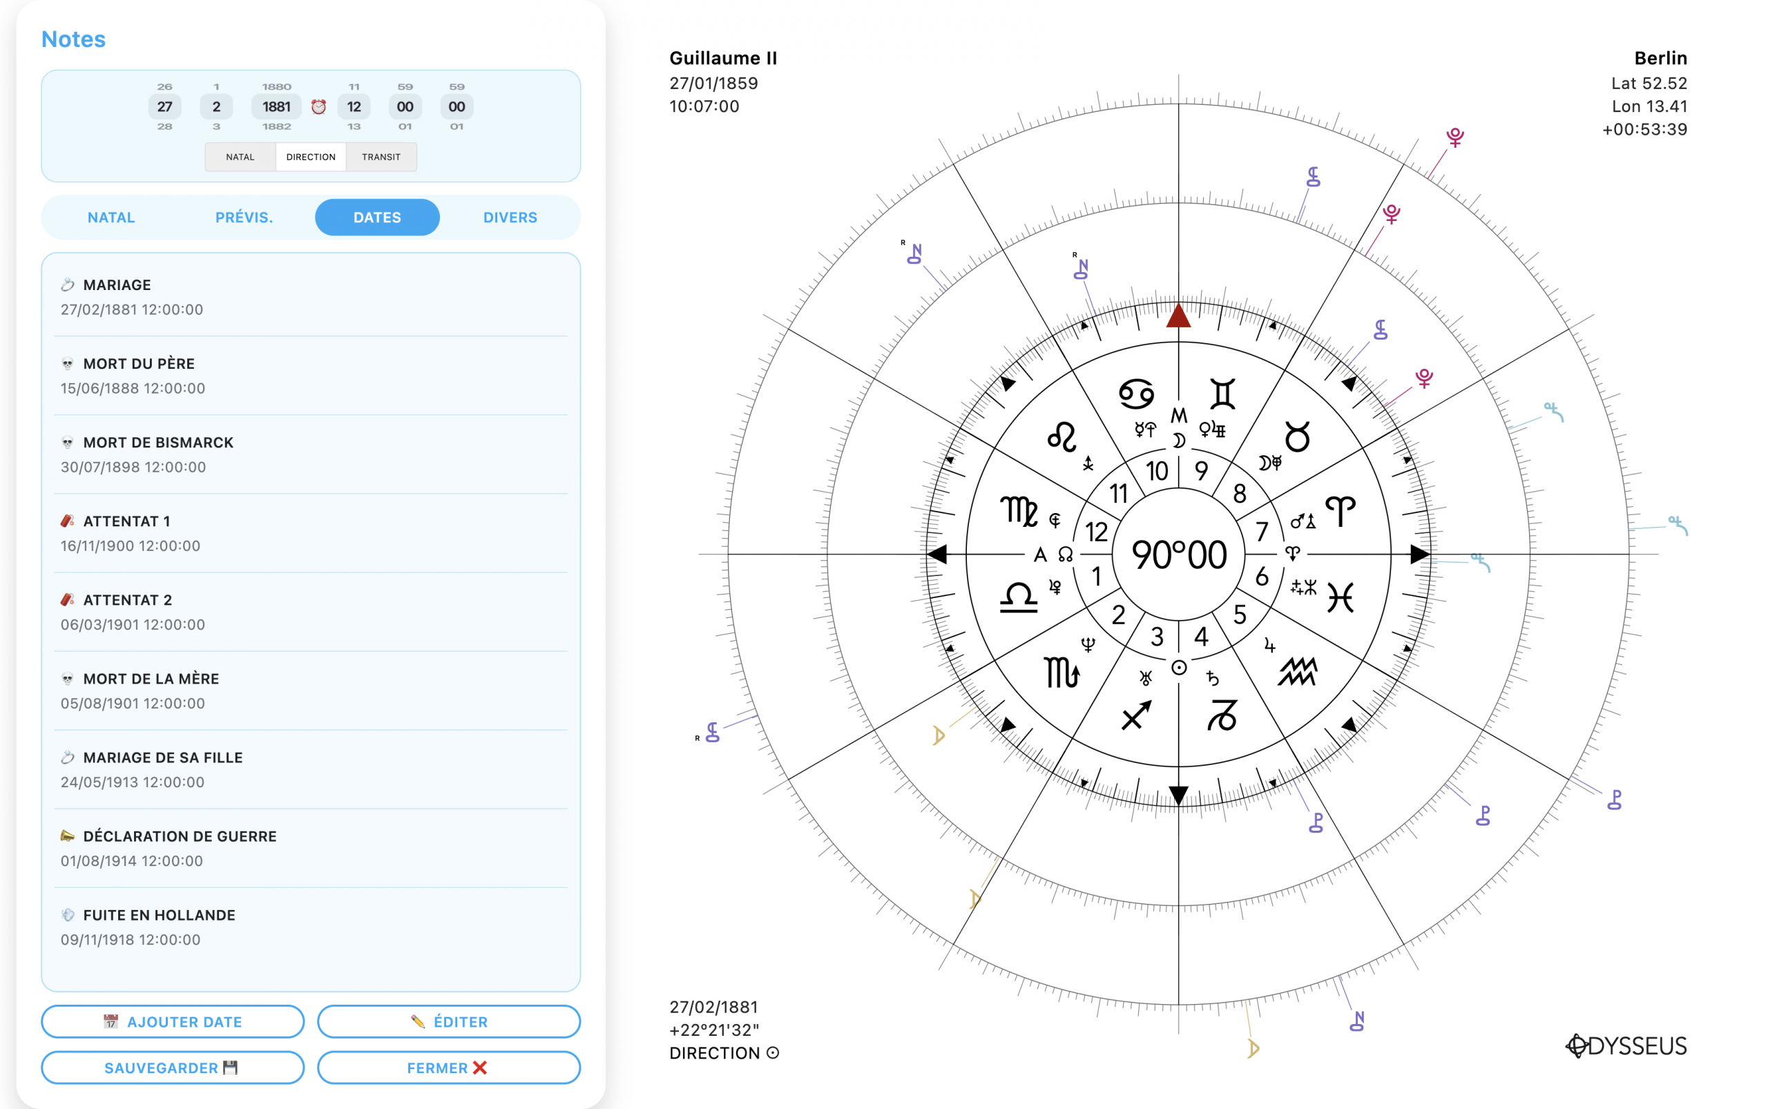Select the NATAL mode segment
Viewport: 1768px width, 1109px height.
point(240,157)
